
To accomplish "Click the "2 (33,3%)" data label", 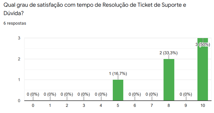I will click(169, 53).
